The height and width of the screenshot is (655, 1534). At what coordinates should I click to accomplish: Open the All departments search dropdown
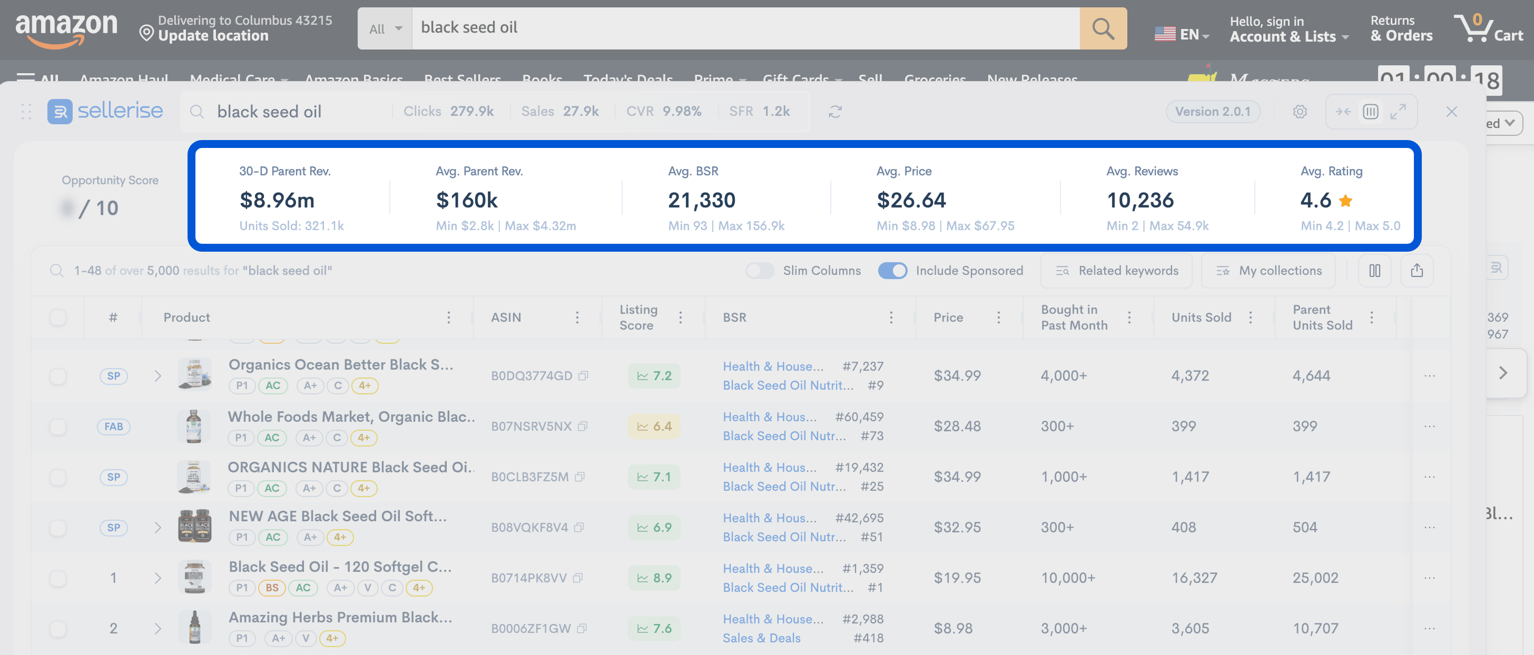385,28
